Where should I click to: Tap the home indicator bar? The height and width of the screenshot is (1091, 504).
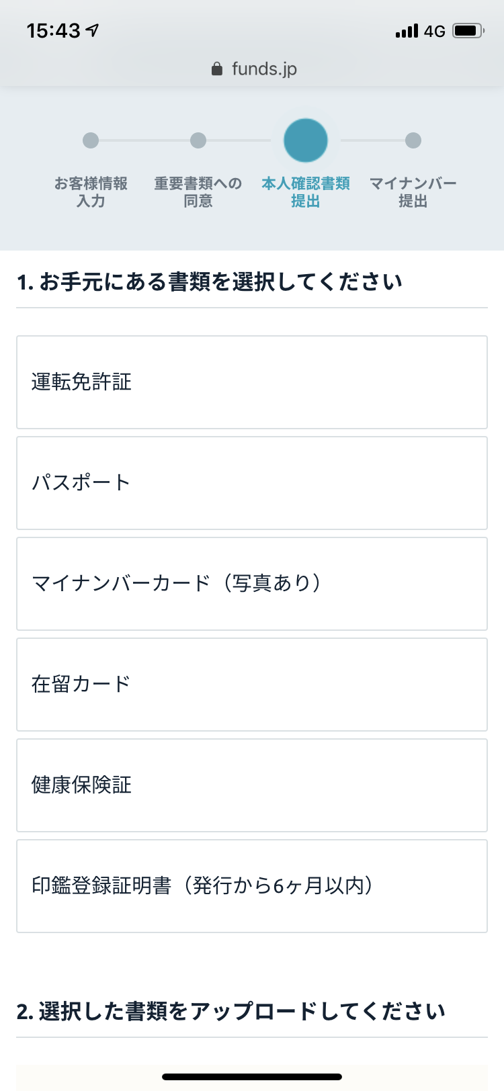[252, 1077]
